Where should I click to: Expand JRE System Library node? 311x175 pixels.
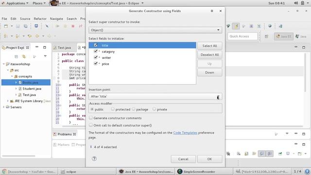pyautogui.click(x=8, y=101)
